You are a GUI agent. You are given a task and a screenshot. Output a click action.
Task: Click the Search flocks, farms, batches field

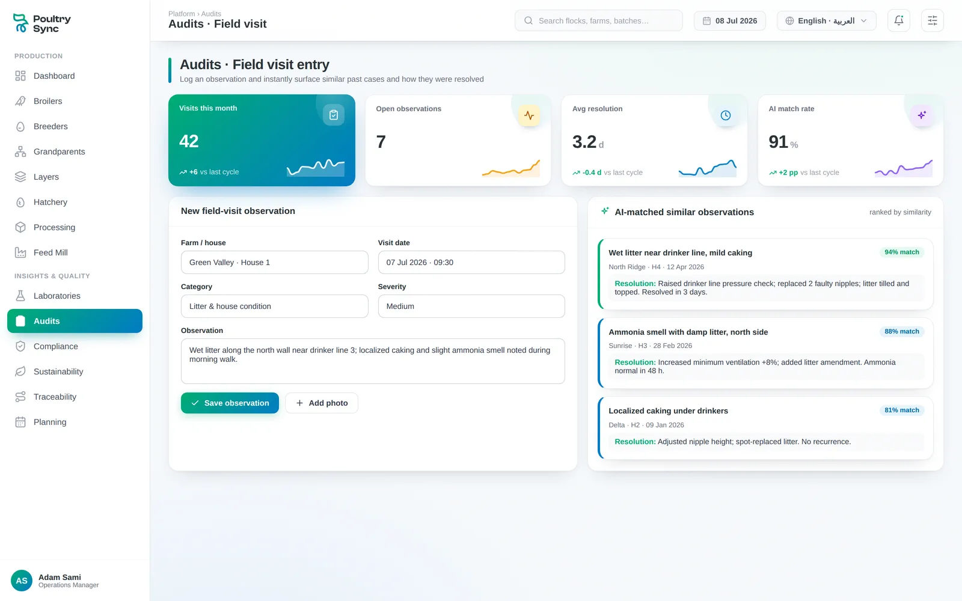[x=599, y=20]
